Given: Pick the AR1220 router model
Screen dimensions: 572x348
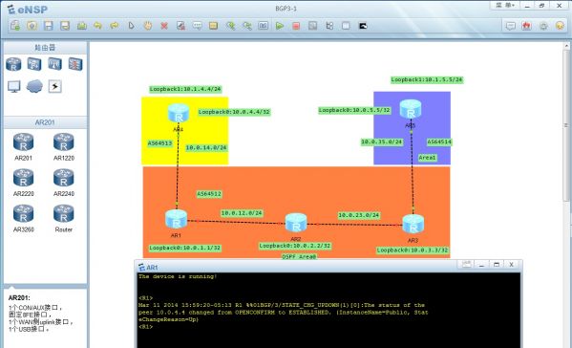Looking at the screenshot, I should [x=64, y=147].
